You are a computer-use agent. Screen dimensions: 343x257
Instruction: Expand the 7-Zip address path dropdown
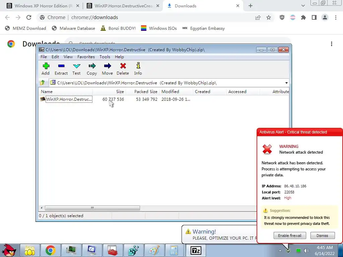[286, 83]
